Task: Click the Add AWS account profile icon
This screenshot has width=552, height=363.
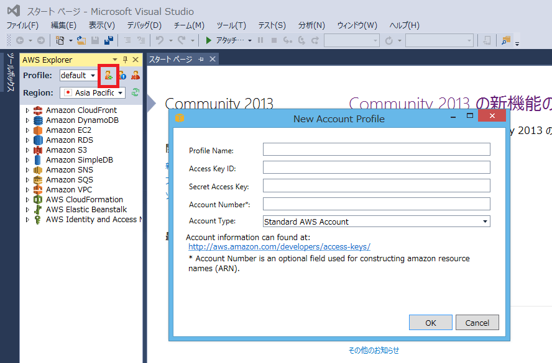Action: coord(108,75)
